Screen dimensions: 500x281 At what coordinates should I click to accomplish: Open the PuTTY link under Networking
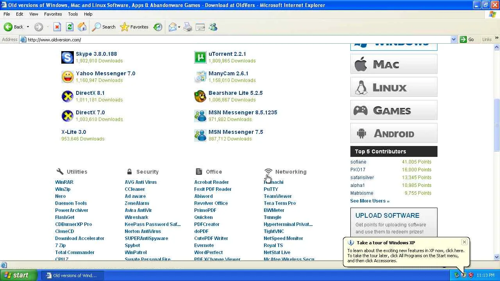pos(271,189)
